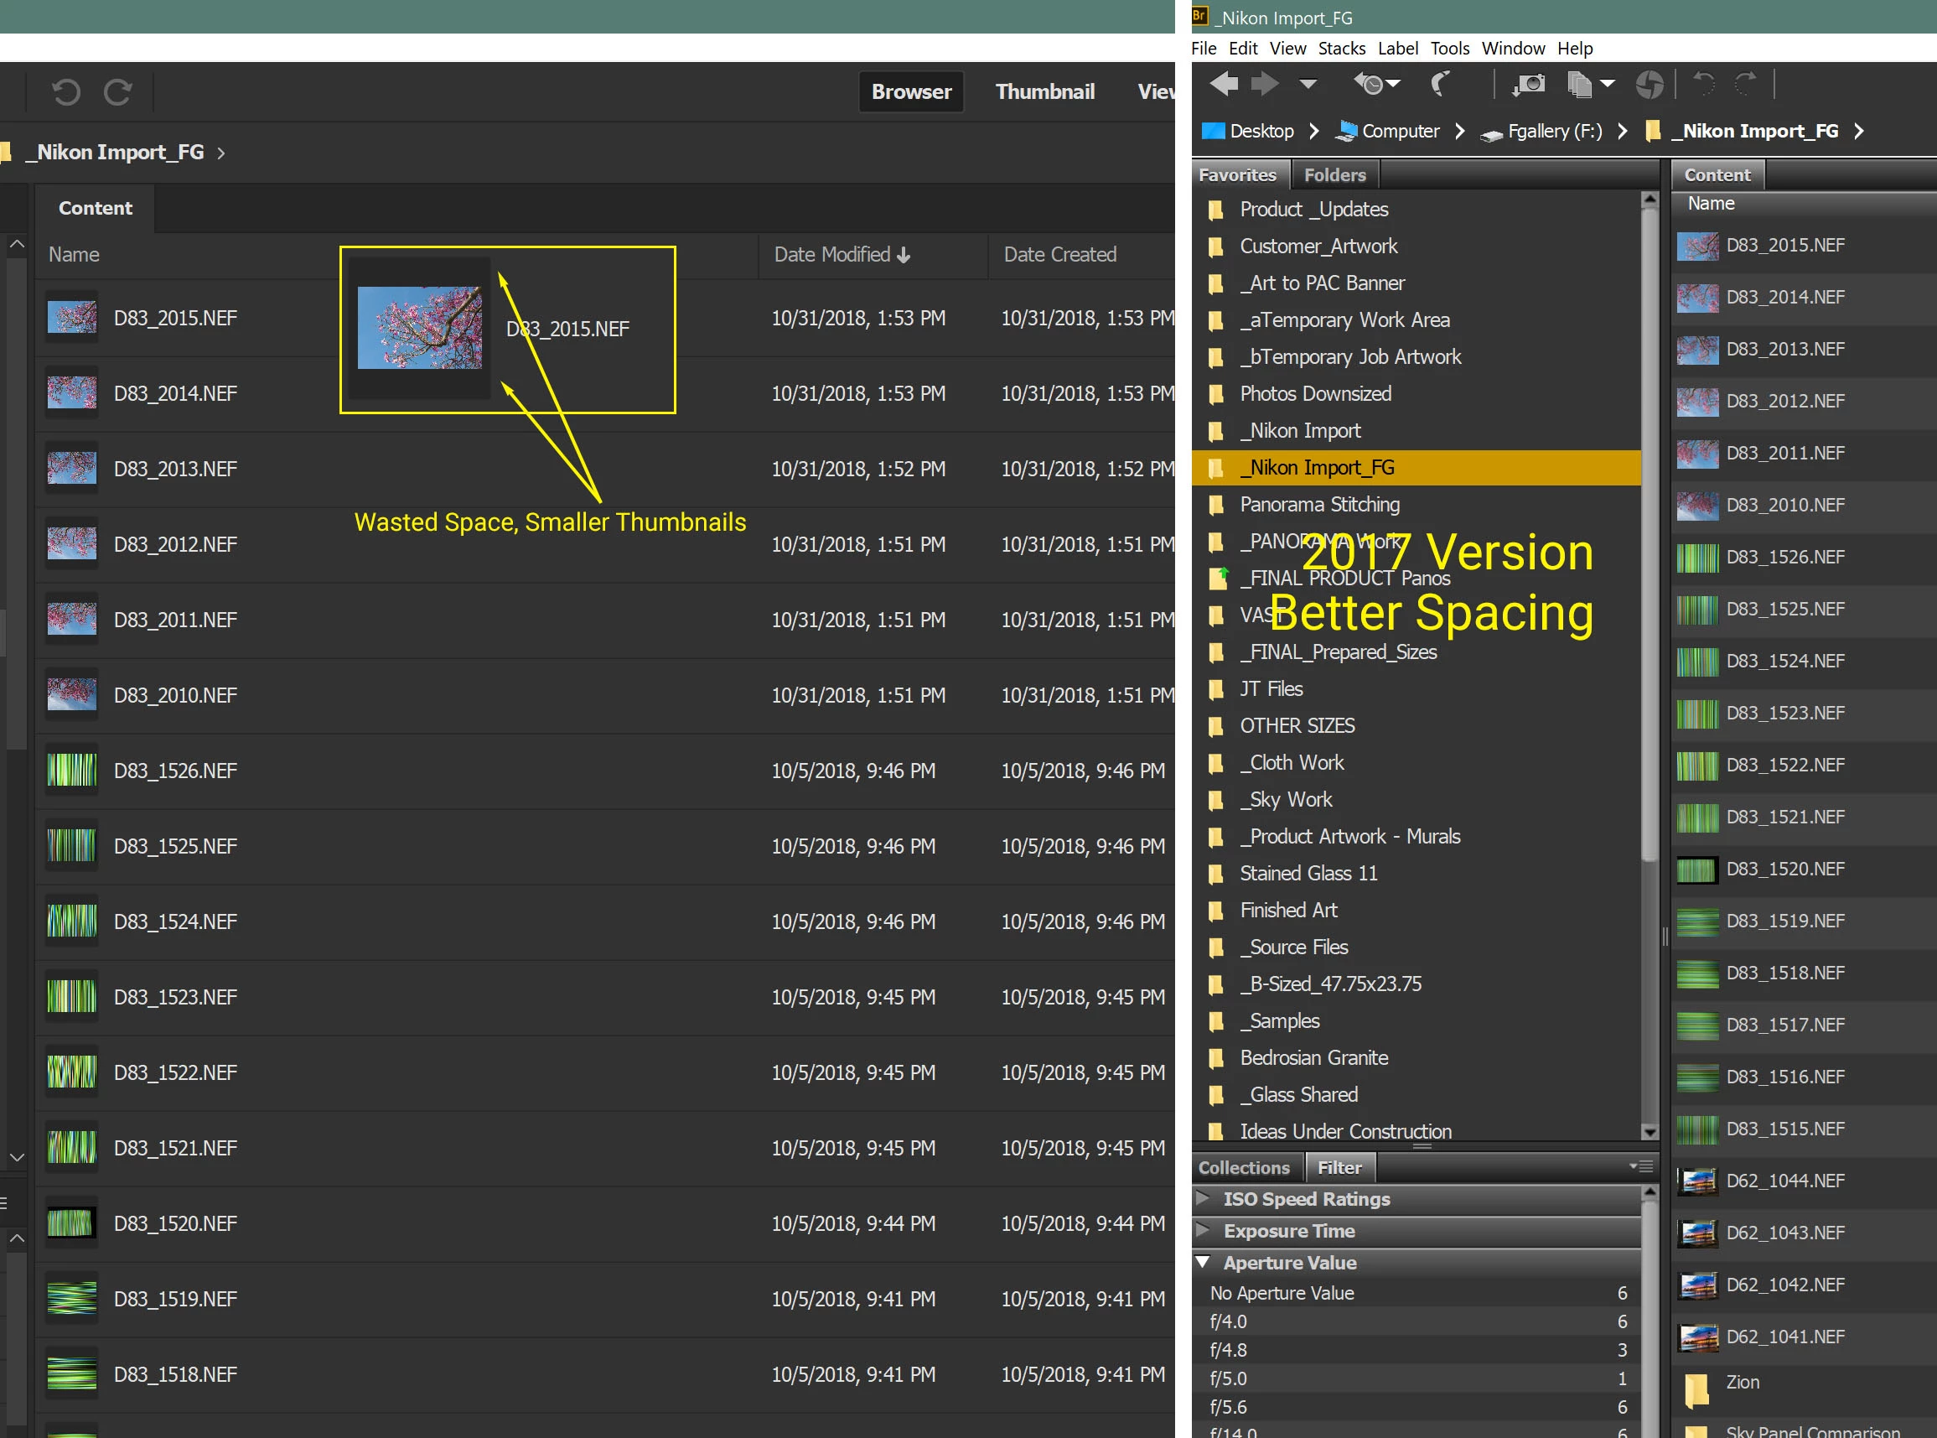1937x1438 pixels.
Task: Toggle No Aperture Value filter
Action: pos(1282,1293)
